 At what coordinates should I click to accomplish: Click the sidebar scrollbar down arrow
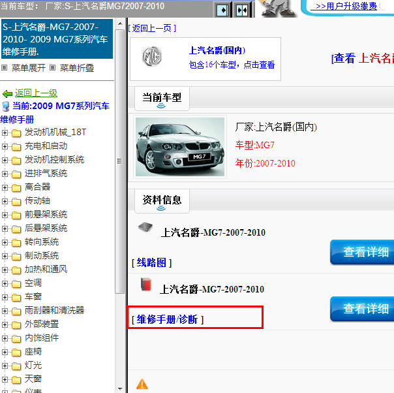120,388
